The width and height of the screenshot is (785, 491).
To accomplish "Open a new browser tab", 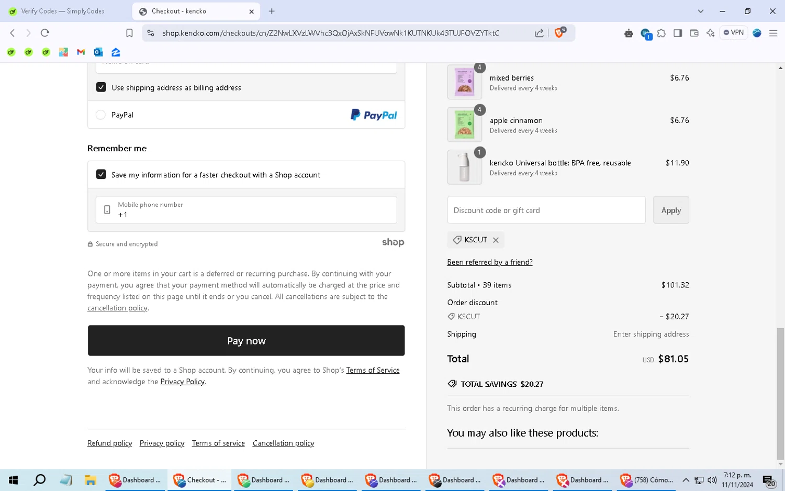I will [x=272, y=11].
